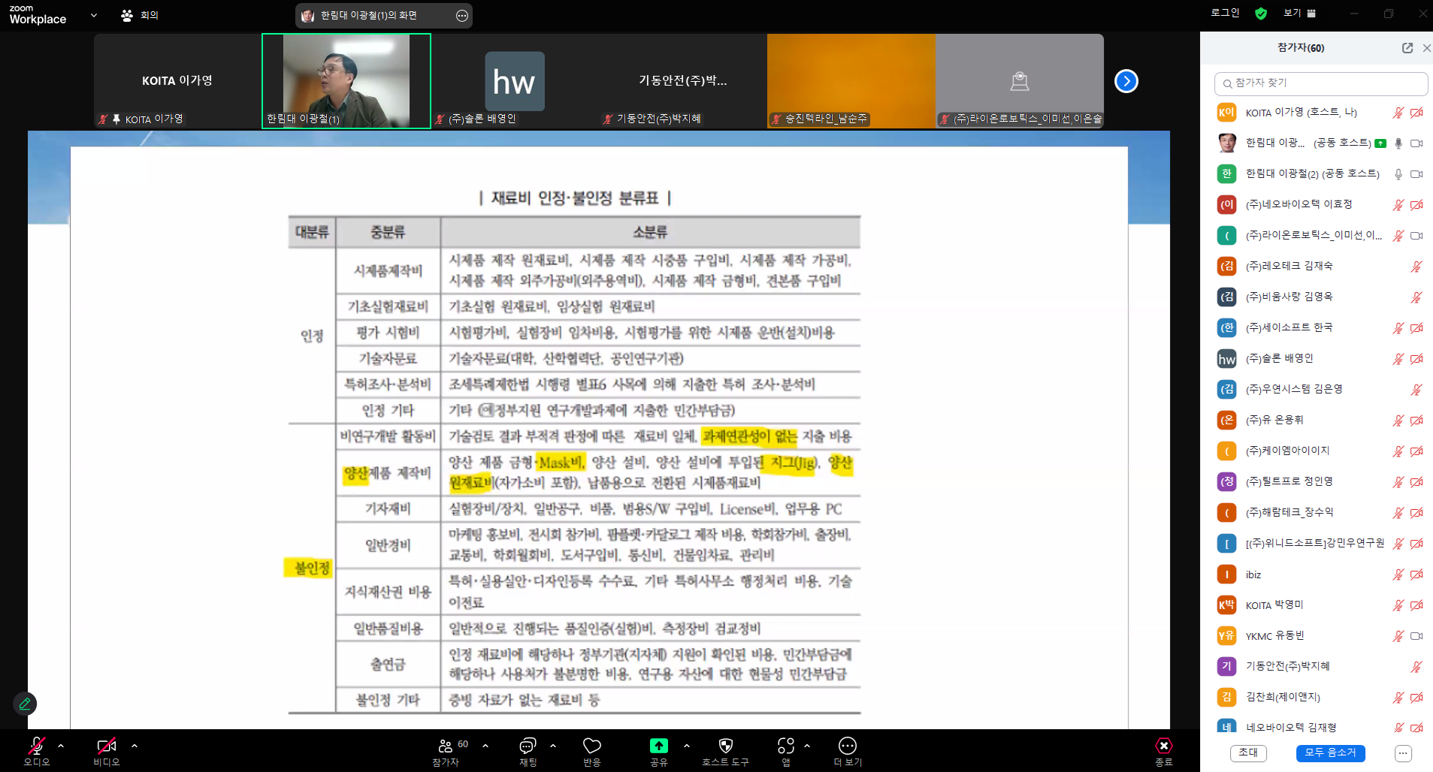Toggle mic icon for 한림대 이광철(2) row
Screen dimensions: 1433x772
click(x=1398, y=174)
